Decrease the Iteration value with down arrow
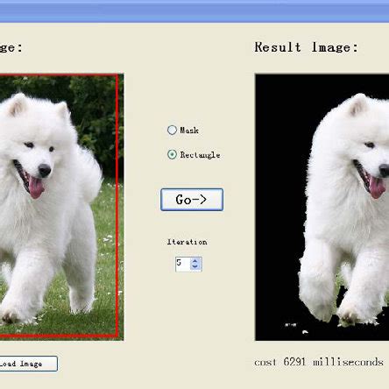Screen dimensions: 389x389 pos(195,266)
